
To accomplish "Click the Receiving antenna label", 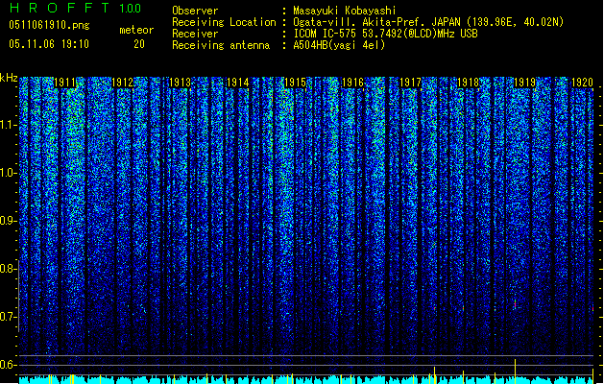I will pos(221,45).
